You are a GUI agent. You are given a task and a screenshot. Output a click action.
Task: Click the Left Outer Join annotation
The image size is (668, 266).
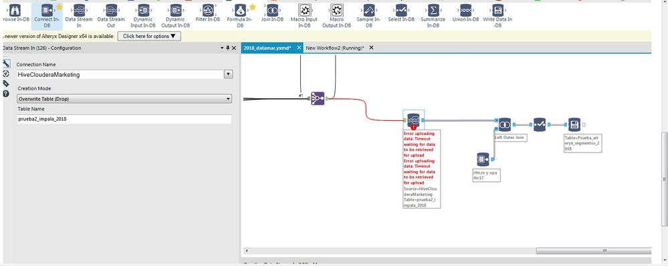pyautogui.click(x=510, y=138)
